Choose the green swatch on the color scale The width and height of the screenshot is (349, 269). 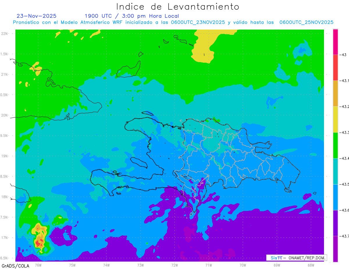(335, 145)
